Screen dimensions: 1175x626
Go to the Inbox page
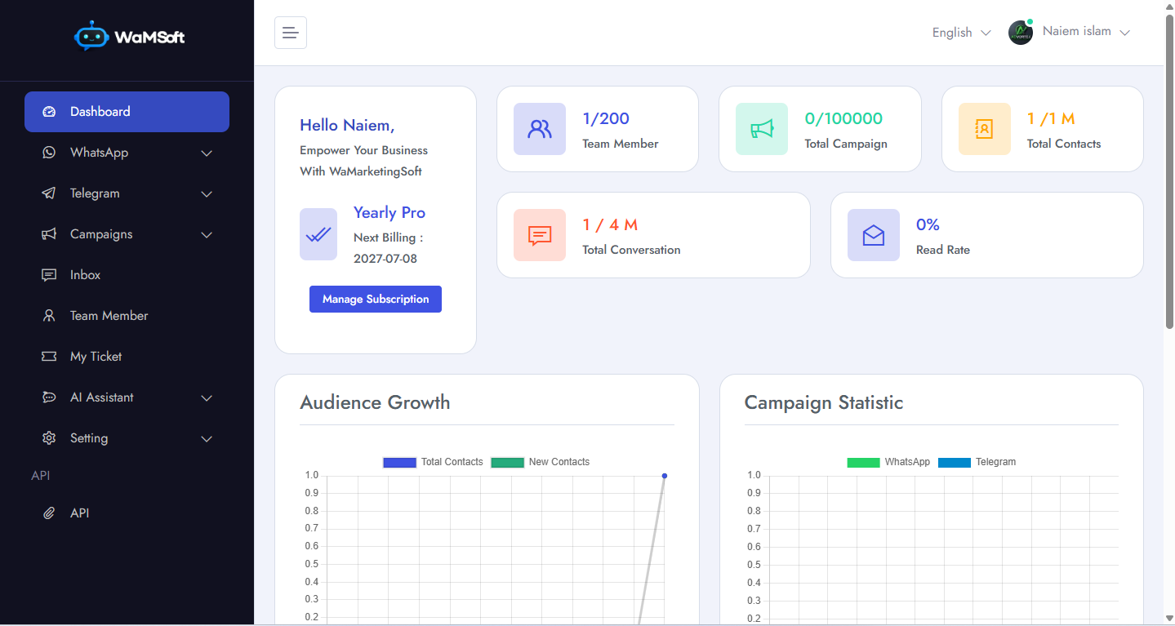point(127,275)
